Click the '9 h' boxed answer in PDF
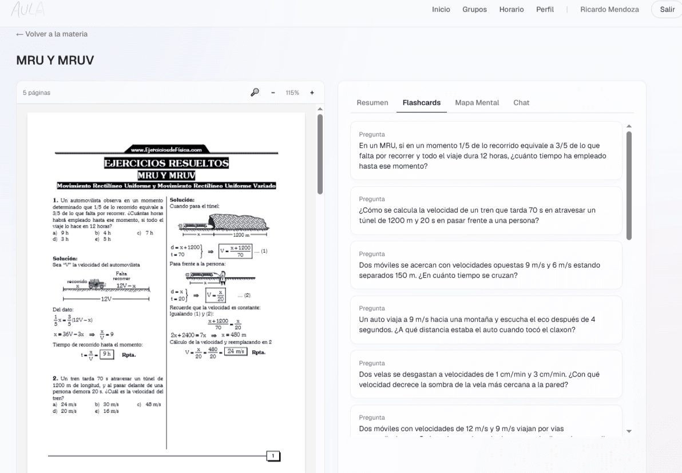 (106, 354)
